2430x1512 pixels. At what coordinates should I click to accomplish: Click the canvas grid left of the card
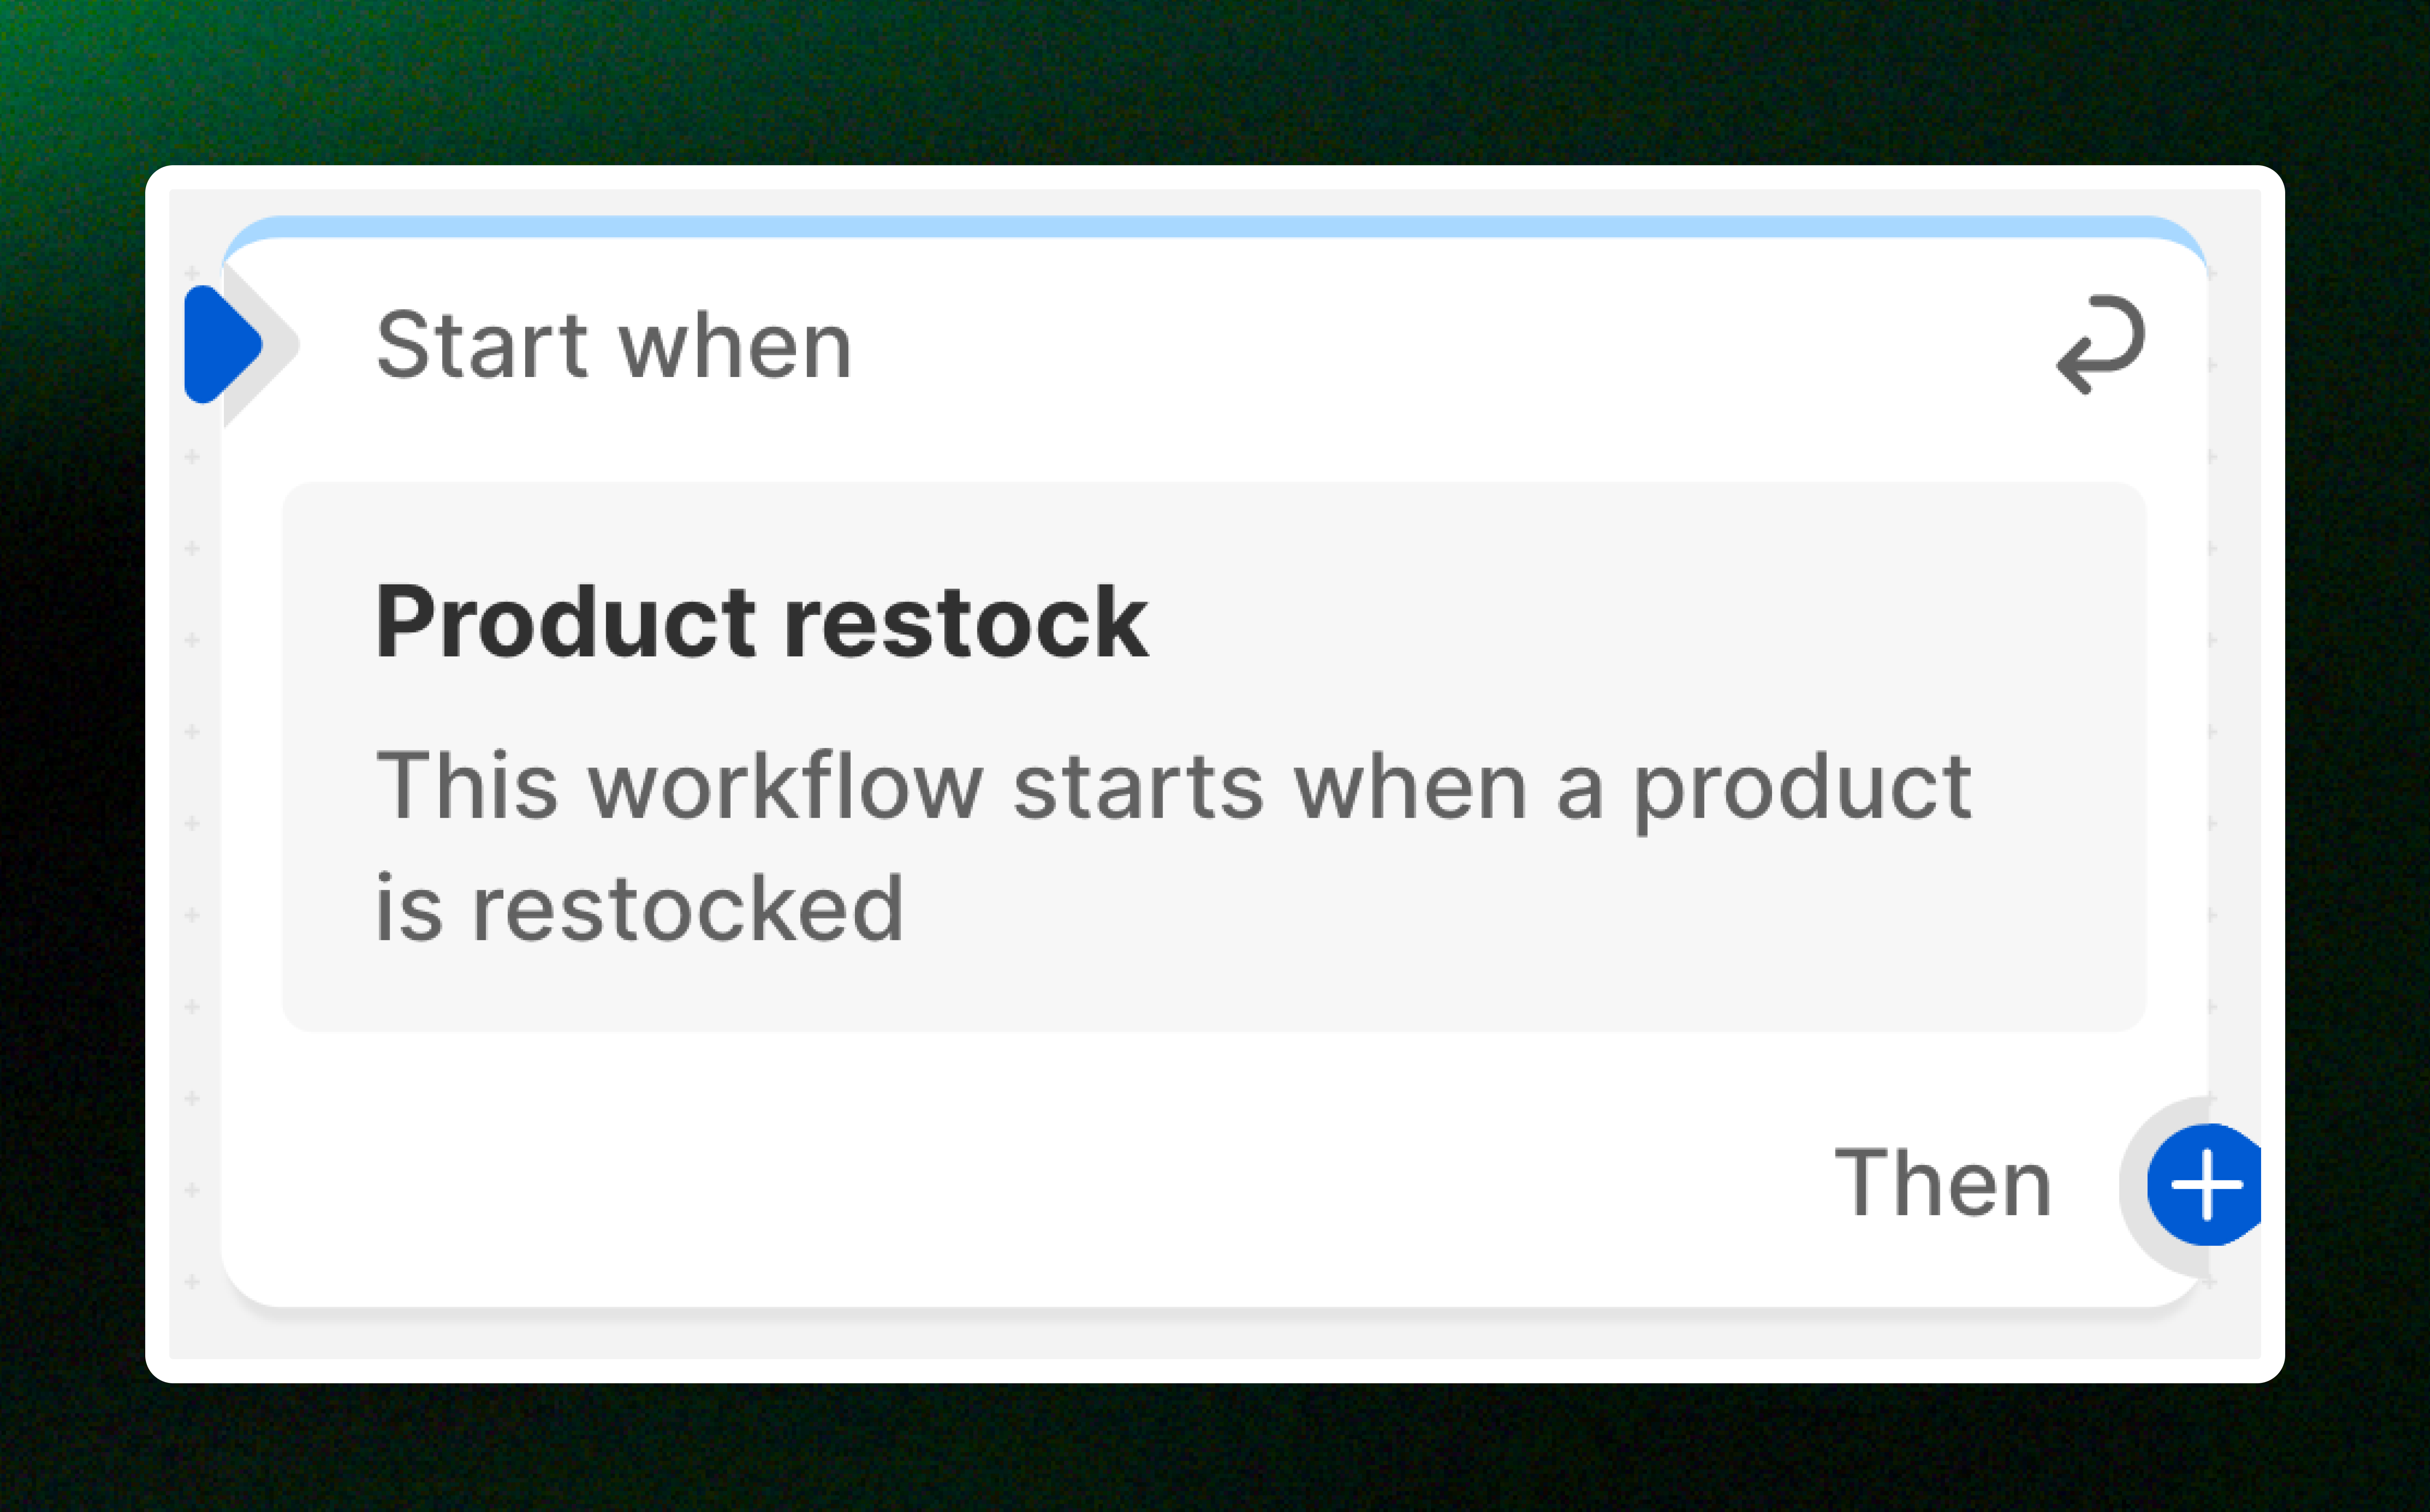(x=194, y=800)
